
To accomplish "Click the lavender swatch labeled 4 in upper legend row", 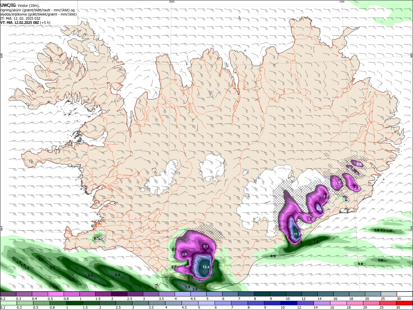I will coord(182,294).
